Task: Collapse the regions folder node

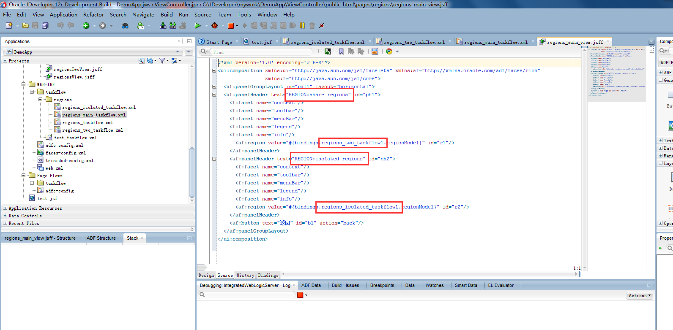Action: [41, 100]
